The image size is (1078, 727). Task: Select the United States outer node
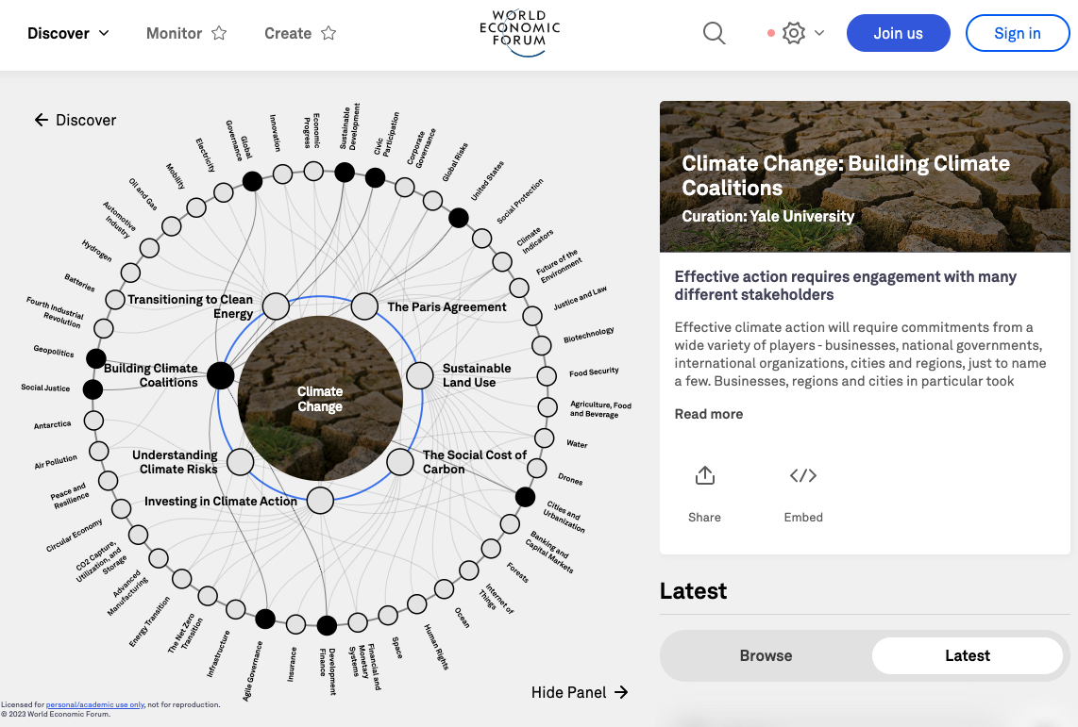(x=459, y=219)
